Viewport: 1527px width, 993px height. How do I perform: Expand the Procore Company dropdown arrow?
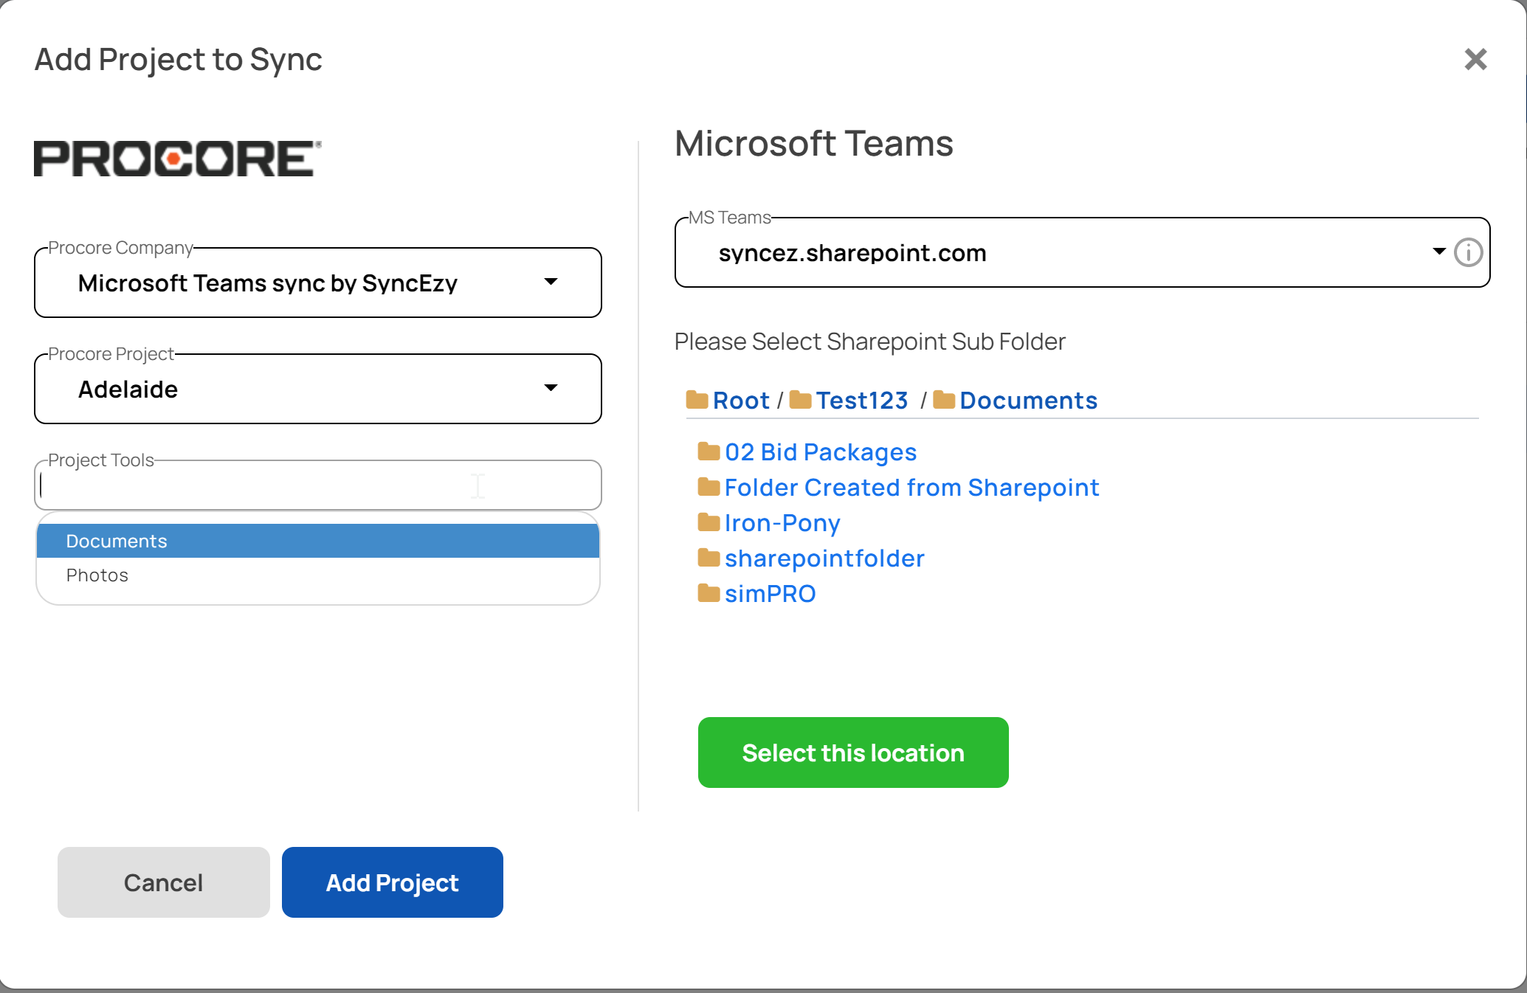[x=551, y=282]
